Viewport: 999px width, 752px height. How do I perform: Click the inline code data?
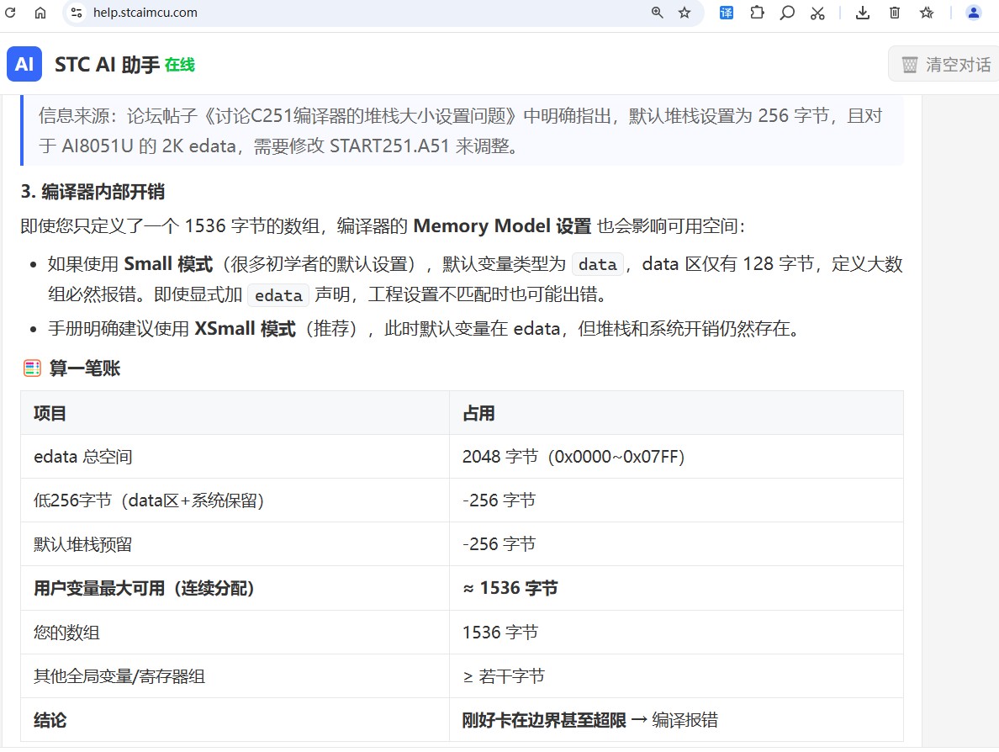(598, 264)
